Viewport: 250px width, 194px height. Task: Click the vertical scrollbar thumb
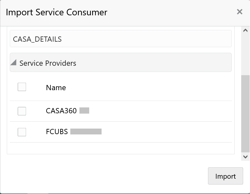click(245, 114)
